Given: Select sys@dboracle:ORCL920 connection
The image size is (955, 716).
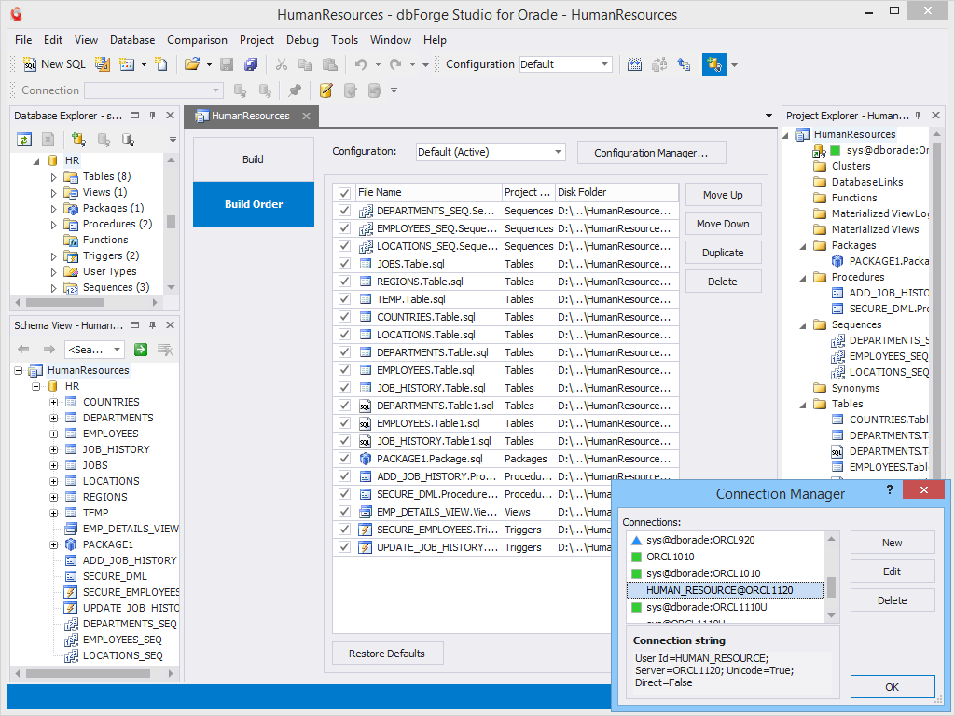Looking at the screenshot, I should 725,540.
